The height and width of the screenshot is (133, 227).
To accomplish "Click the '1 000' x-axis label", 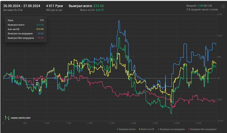I will 47,123.
